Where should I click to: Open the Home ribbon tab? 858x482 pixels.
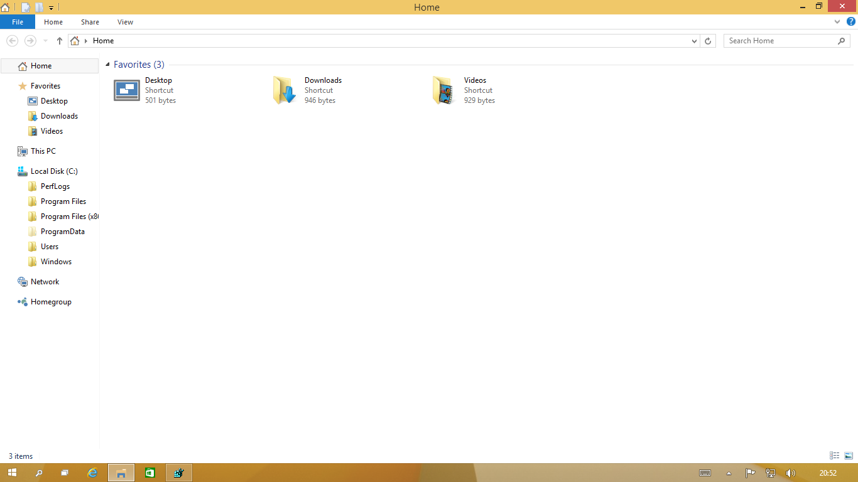[x=53, y=21]
